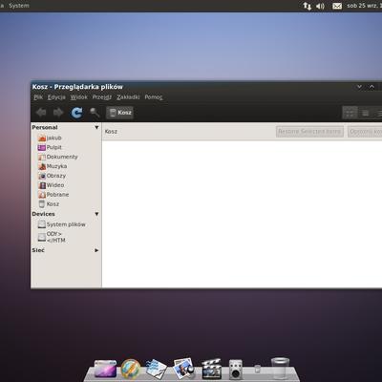
Task: Launch the blue papers document dock icon
Action: tap(156, 369)
